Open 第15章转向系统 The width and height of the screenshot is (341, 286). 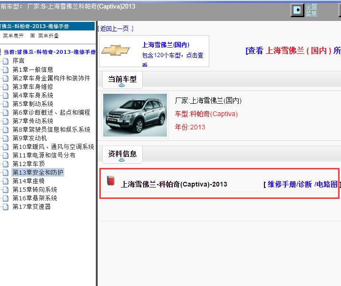(x=35, y=189)
